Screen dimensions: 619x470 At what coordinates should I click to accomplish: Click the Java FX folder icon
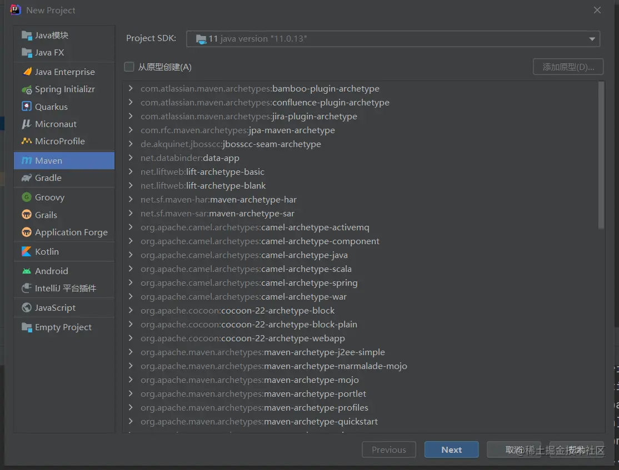pos(27,53)
